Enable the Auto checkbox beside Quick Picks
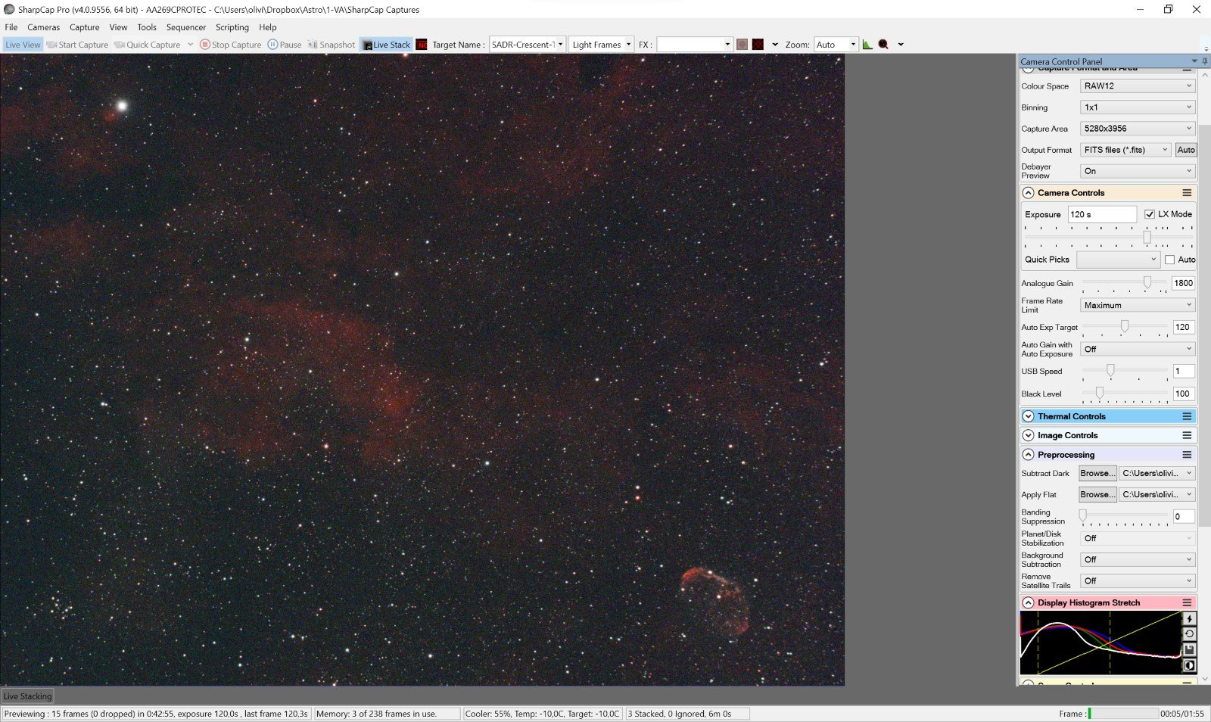This screenshot has width=1211, height=722. tap(1170, 260)
